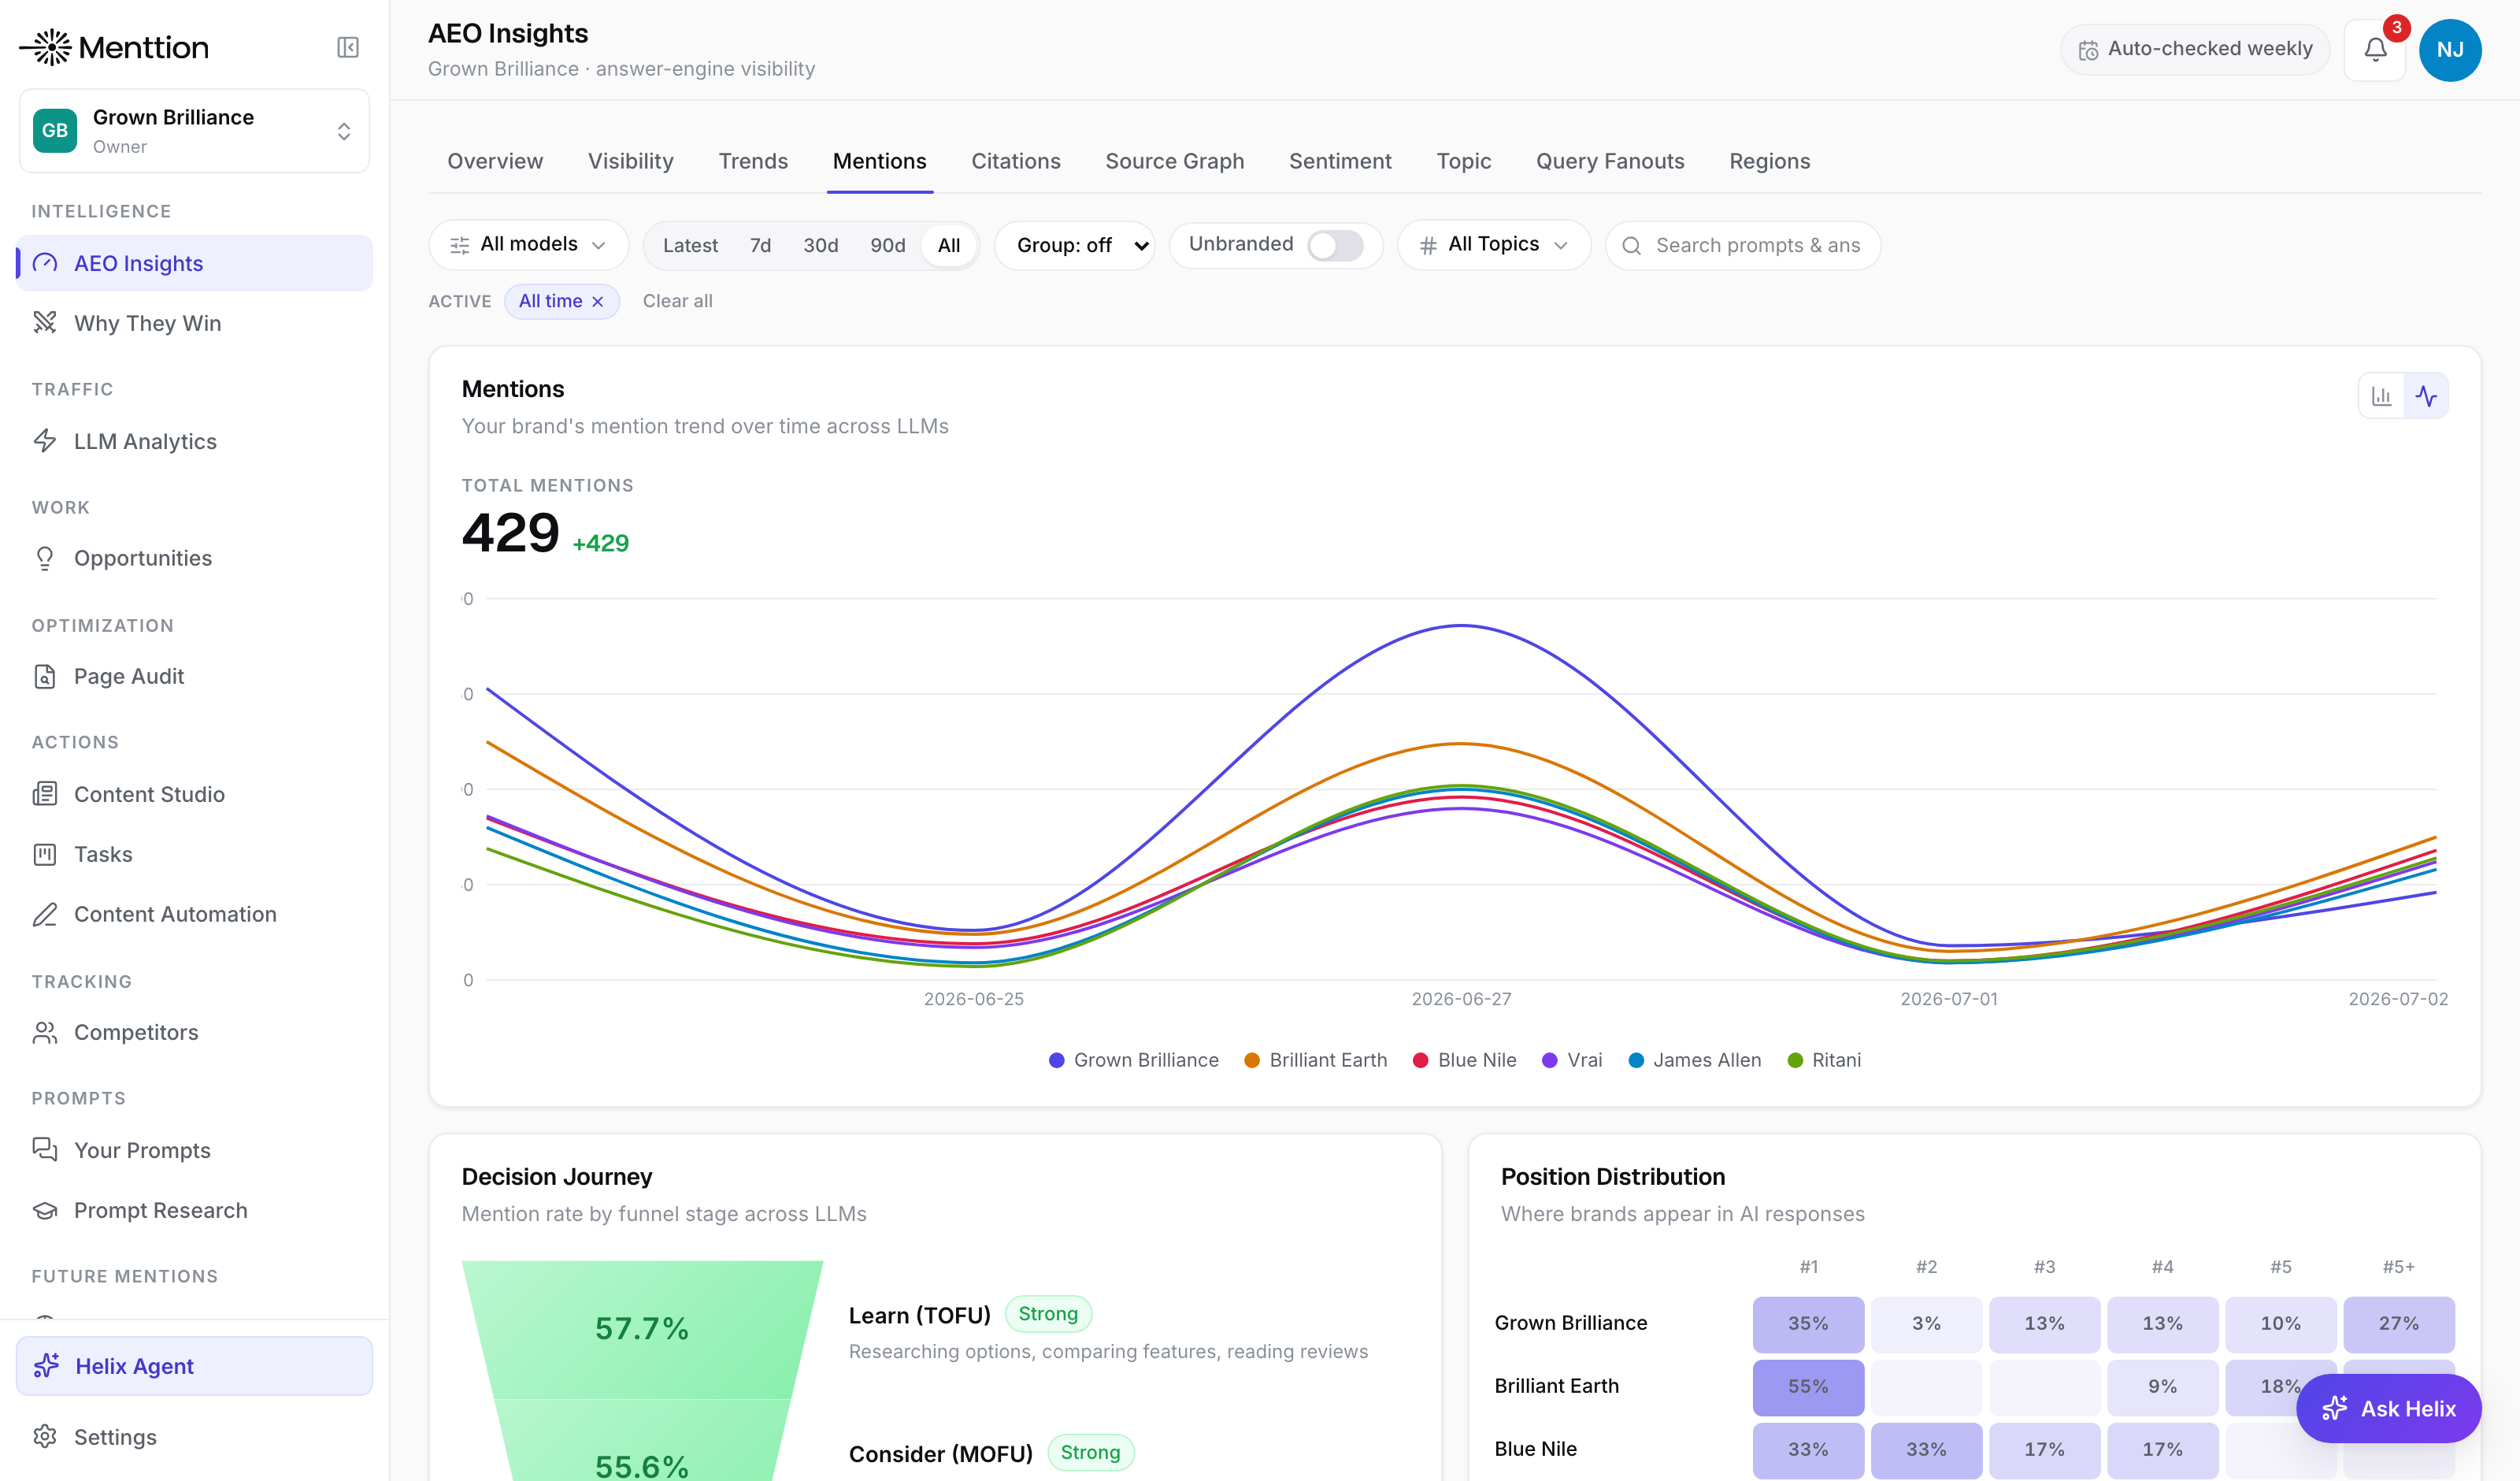
Task: Toggle James Allen series in legend
Action: point(1695,1060)
